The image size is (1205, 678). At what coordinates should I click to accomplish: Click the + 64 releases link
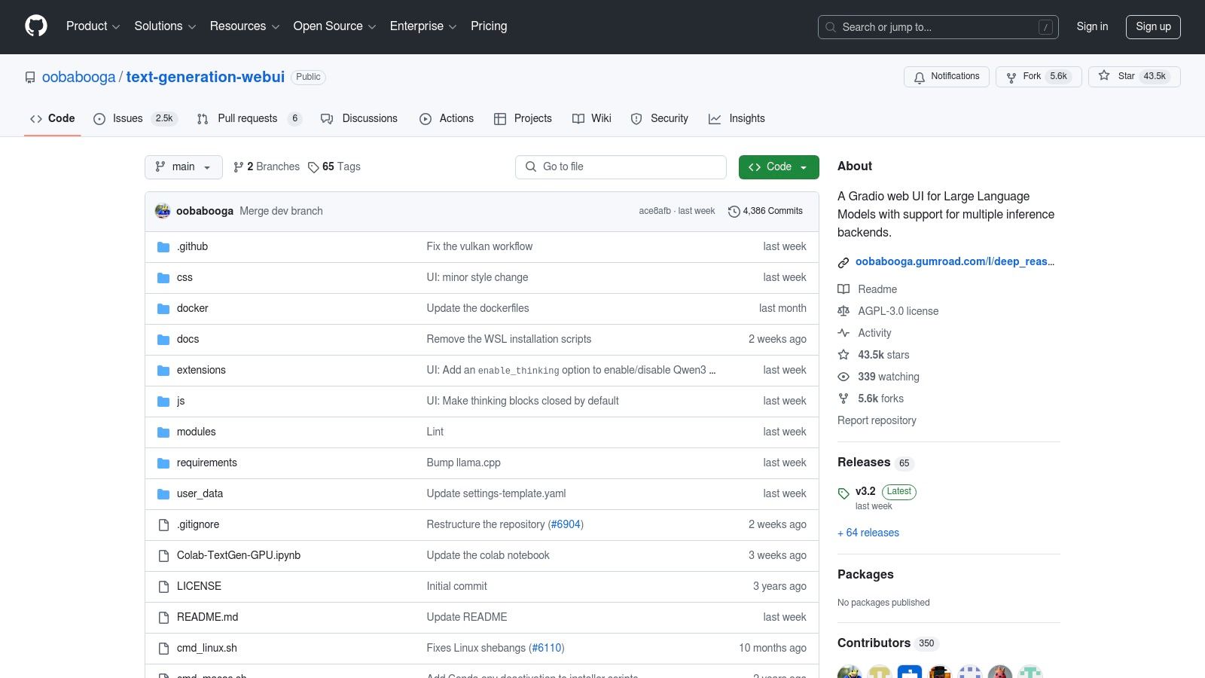pyautogui.click(x=868, y=533)
